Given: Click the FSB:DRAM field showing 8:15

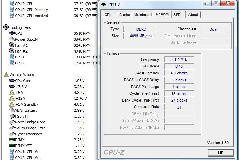Looking at the screenshot, I should [x=179, y=66].
